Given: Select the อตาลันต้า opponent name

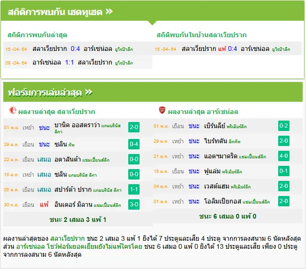Looking at the screenshot, I should [67, 159].
